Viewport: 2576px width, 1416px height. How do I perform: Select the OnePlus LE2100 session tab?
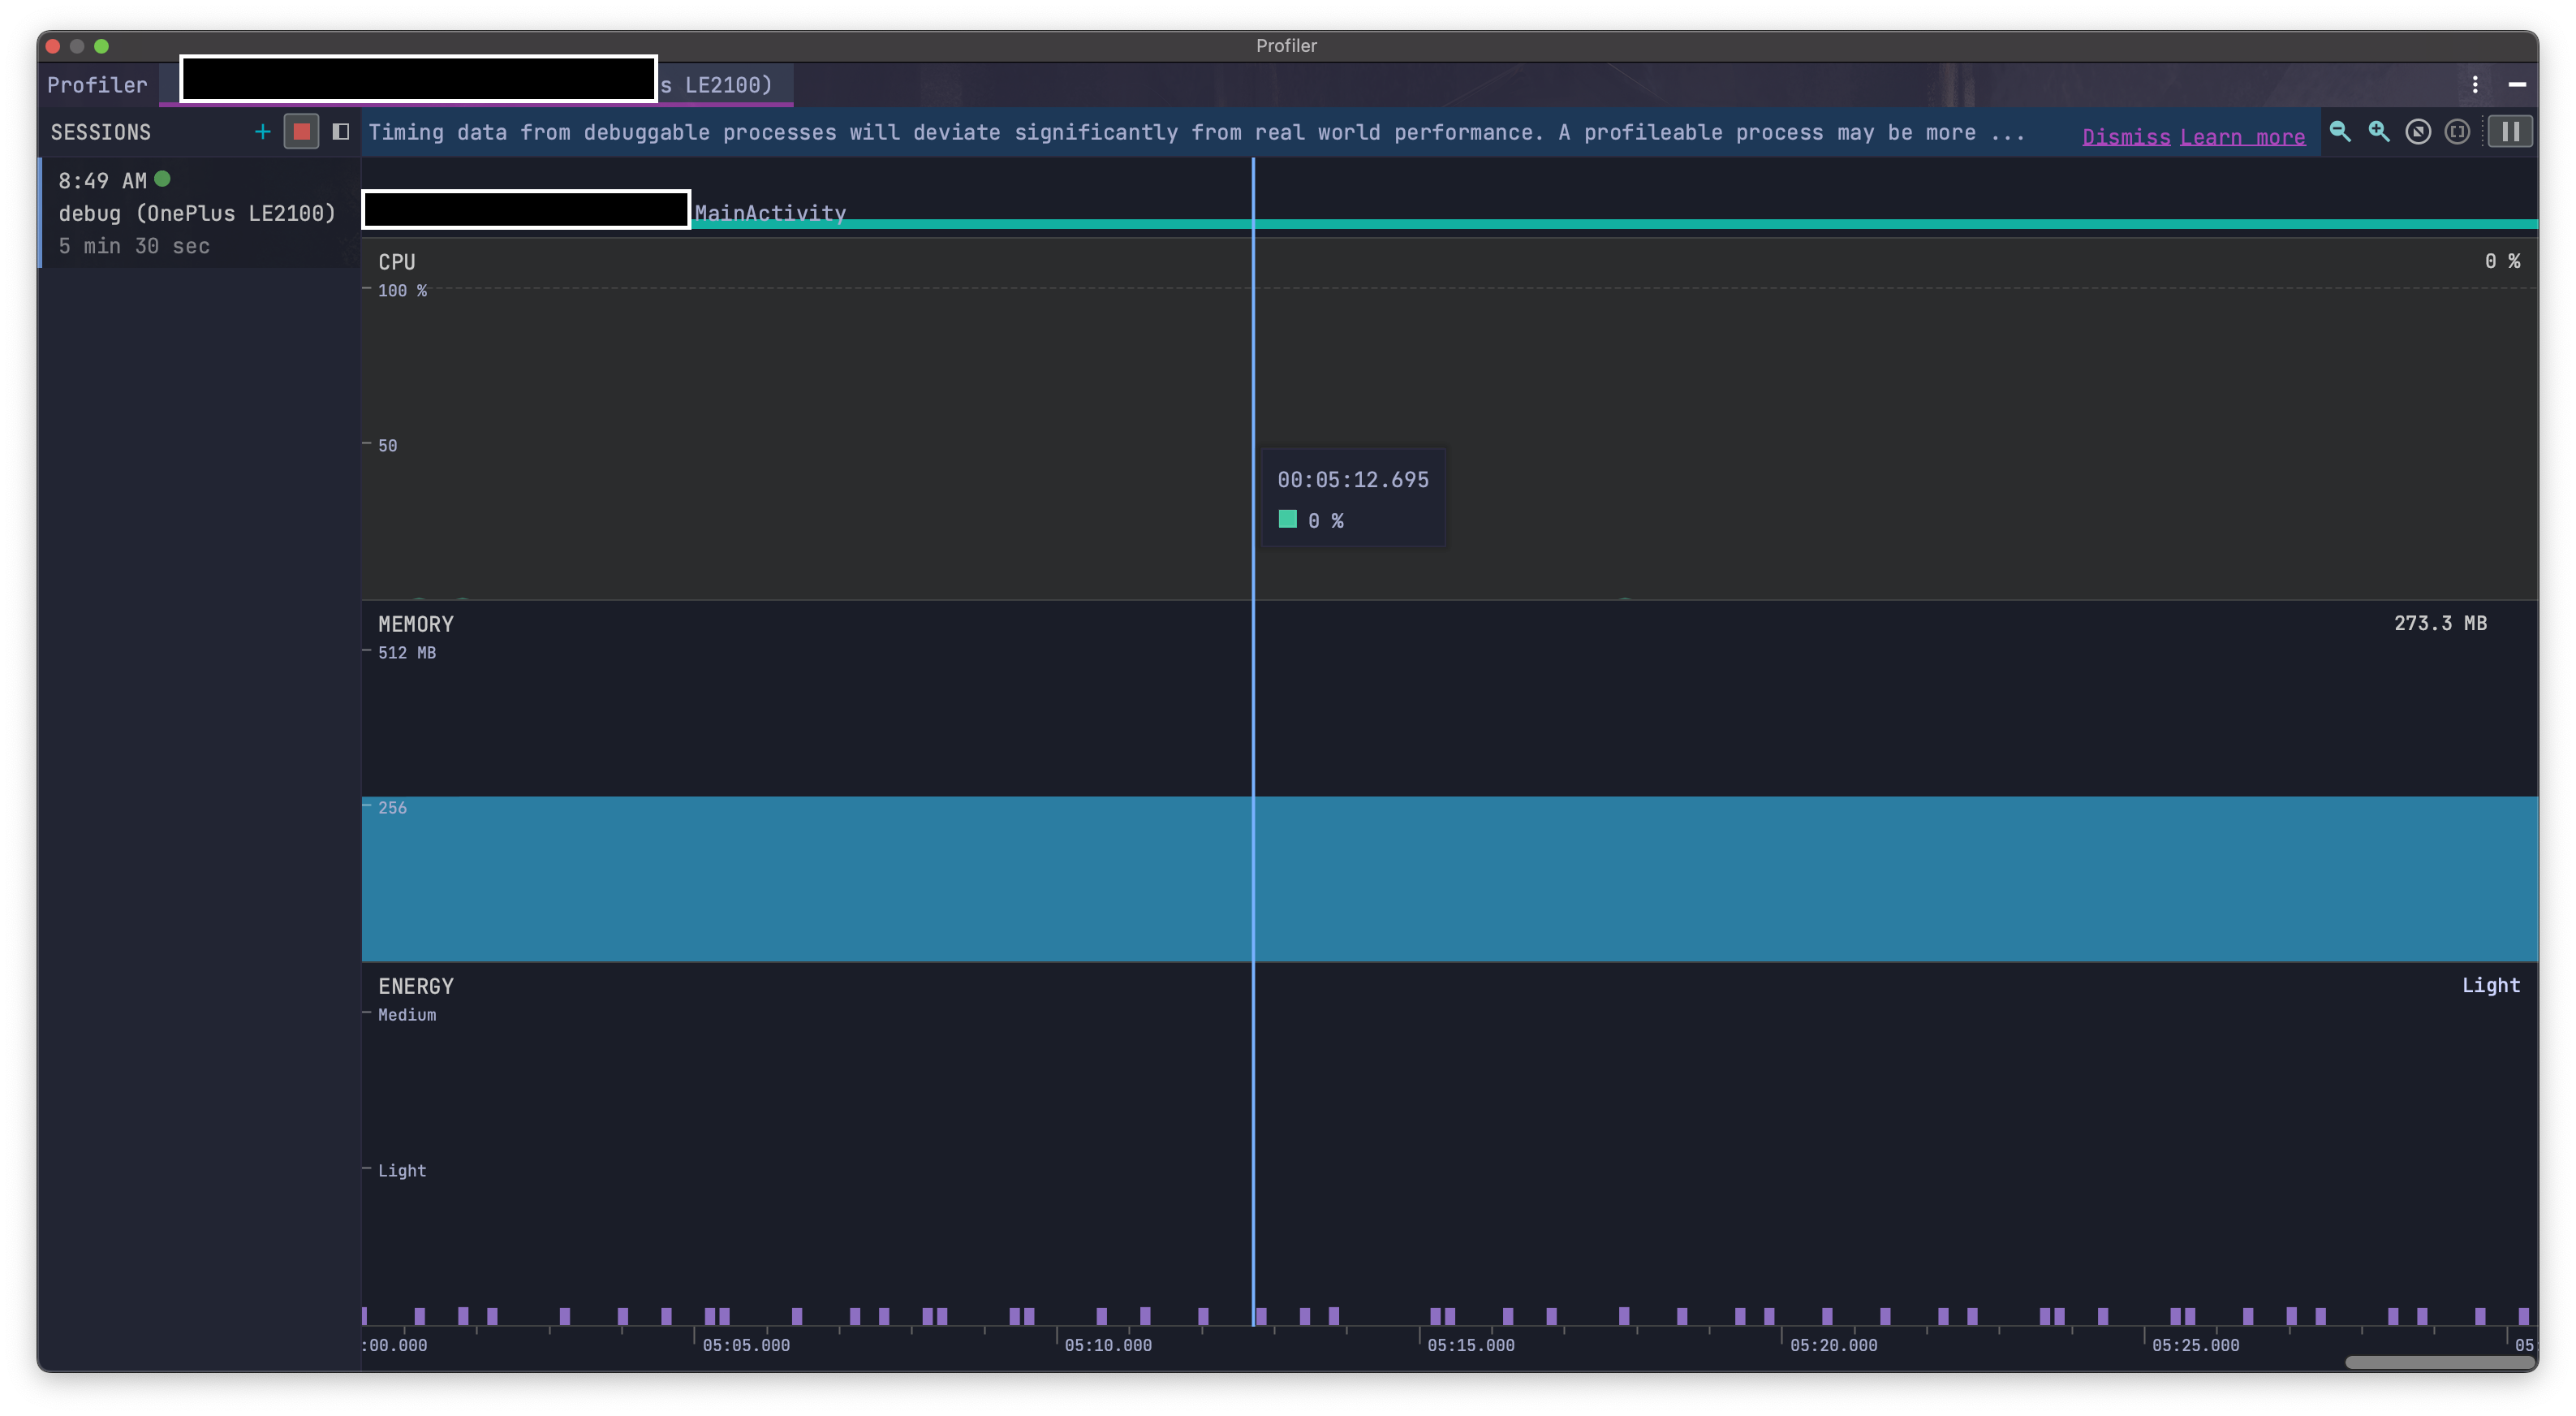tap(716, 85)
